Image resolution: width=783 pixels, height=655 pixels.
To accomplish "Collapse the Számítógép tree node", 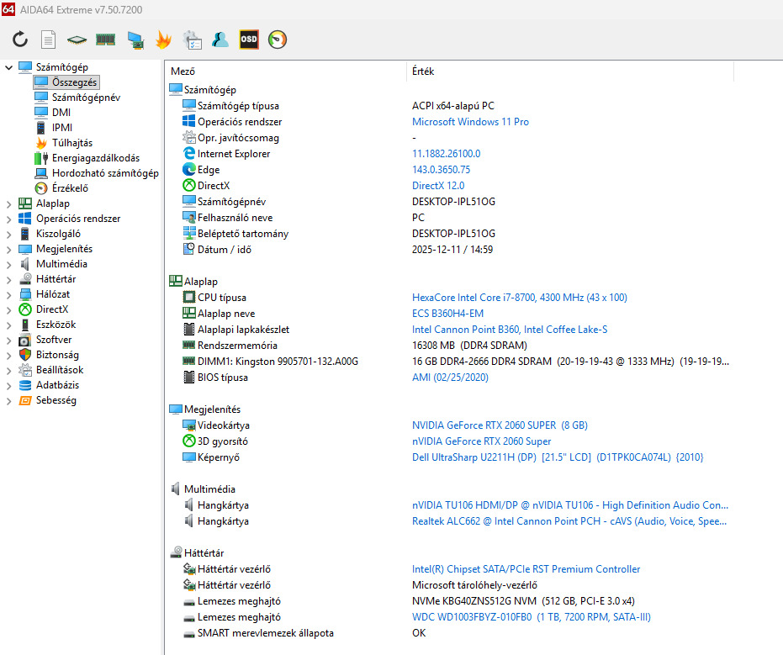I will (x=8, y=67).
